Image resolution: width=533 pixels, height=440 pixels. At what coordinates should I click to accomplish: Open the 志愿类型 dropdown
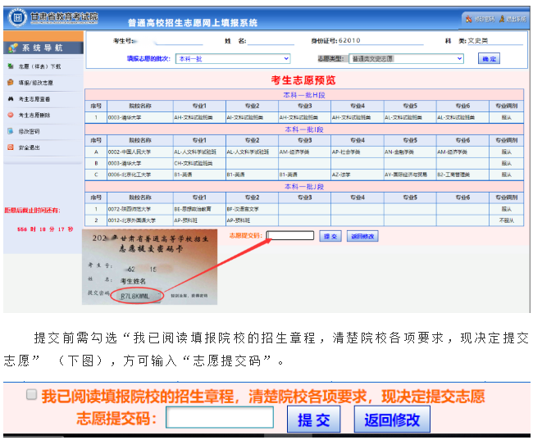(x=407, y=59)
